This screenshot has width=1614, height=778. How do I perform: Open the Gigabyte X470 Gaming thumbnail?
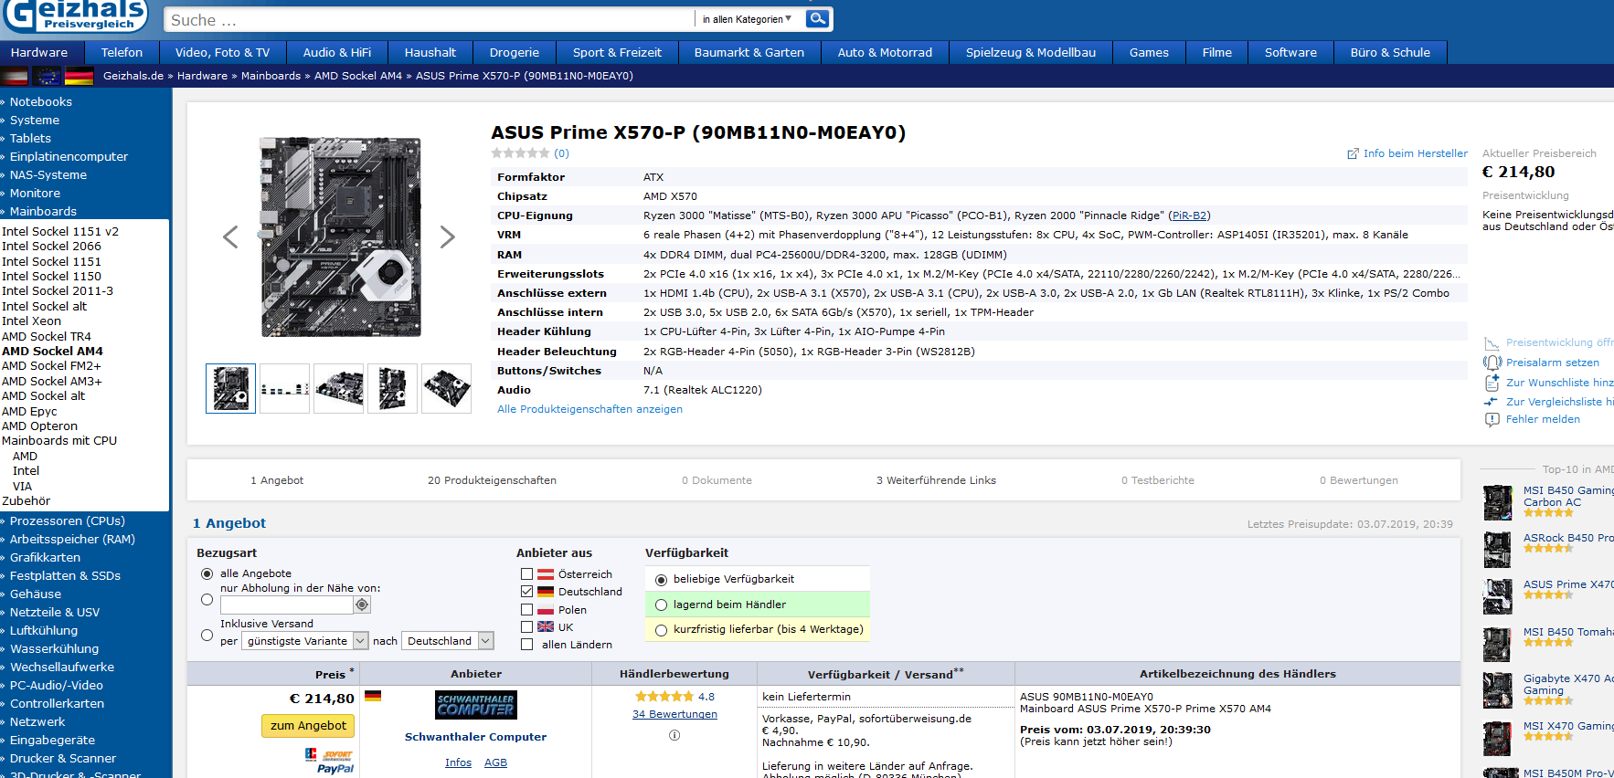(1498, 690)
